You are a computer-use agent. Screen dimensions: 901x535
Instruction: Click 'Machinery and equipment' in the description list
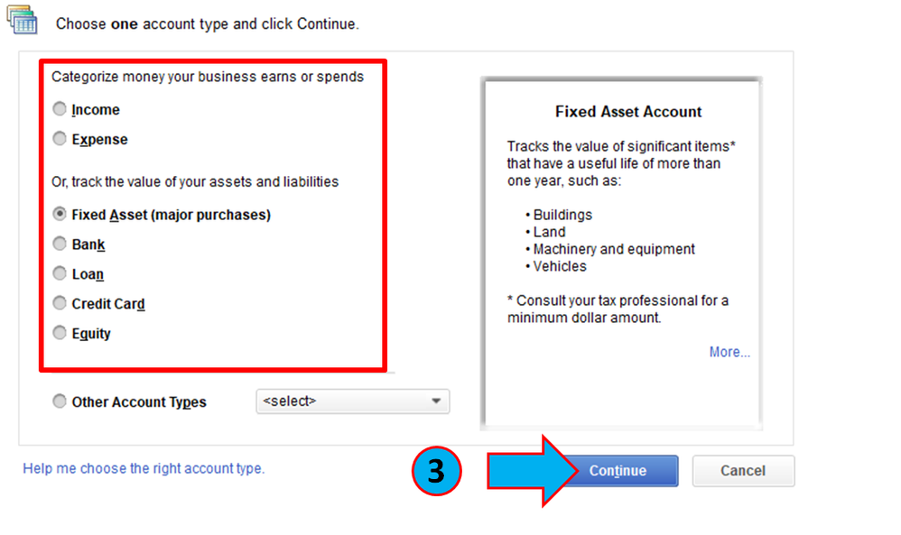[614, 249]
